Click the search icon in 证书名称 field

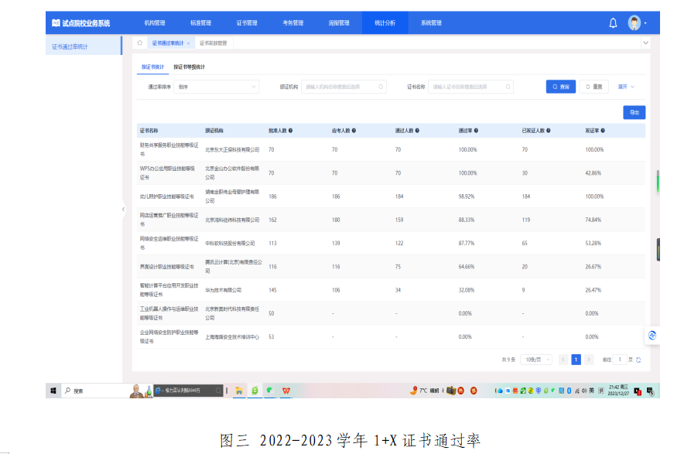pos(508,87)
